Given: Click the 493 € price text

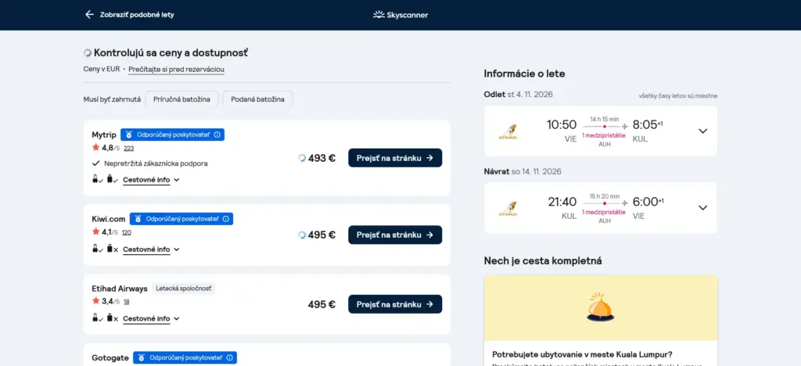Looking at the screenshot, I should [321, 158].
